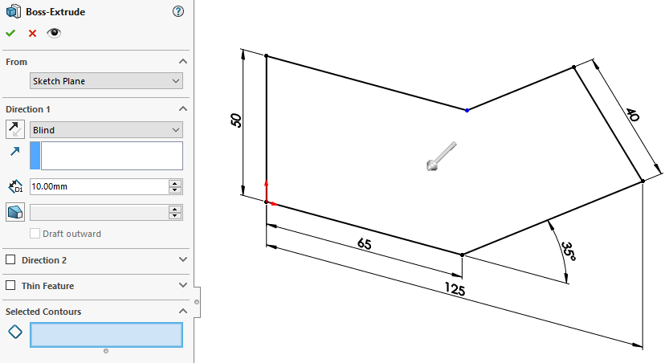Increase depth with the up spinner arrow
Image resolution: width=669 pixels, height=363 pixels.
click(175, 183)
